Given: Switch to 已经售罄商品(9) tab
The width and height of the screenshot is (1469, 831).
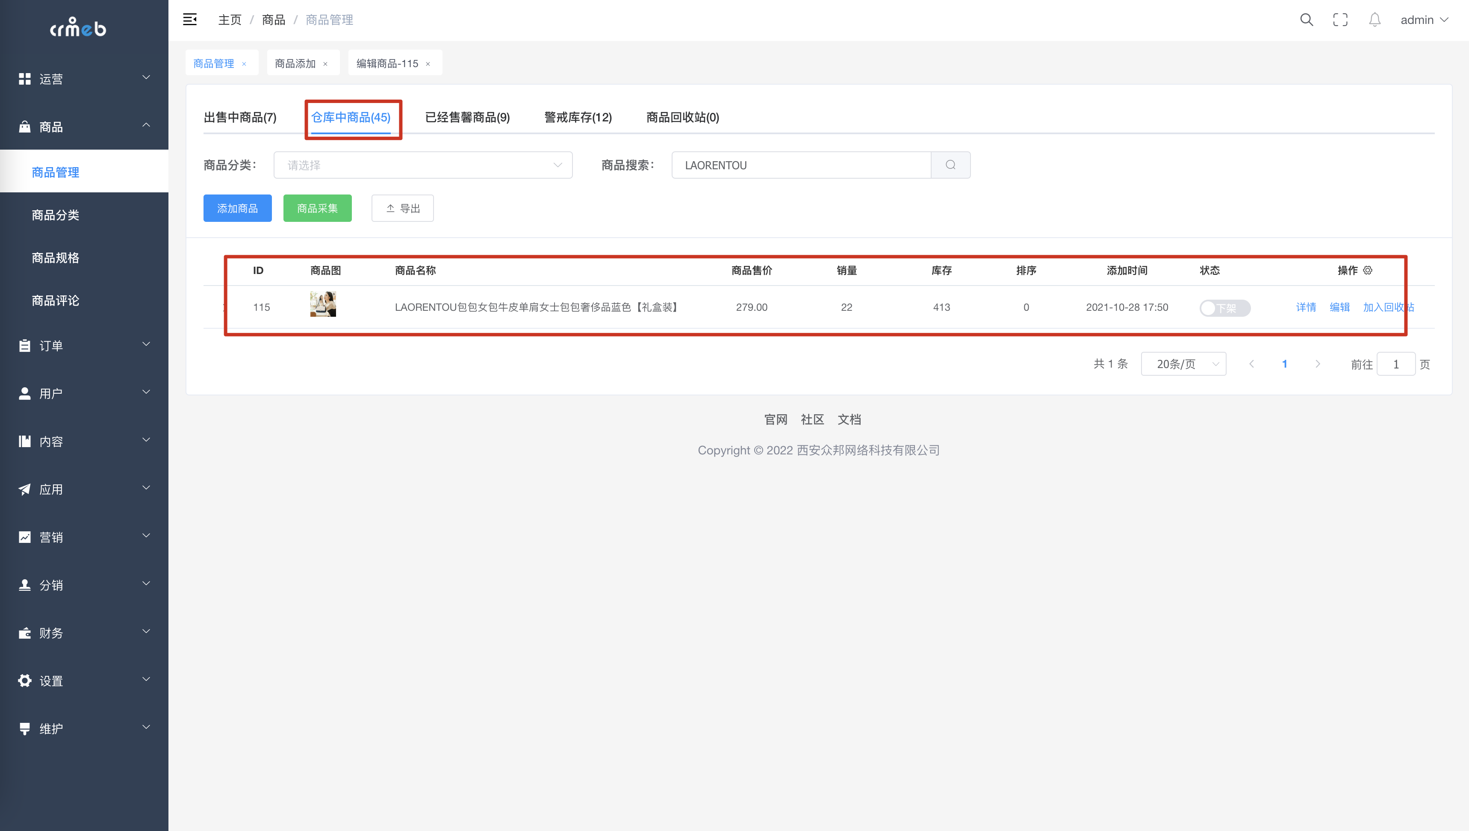Looking at the screenshot, I should (x=467, y=117).
